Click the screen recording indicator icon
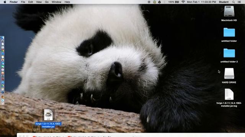This screenshot has height=137, width=245. pyautogui.click(x=149, y=2)
